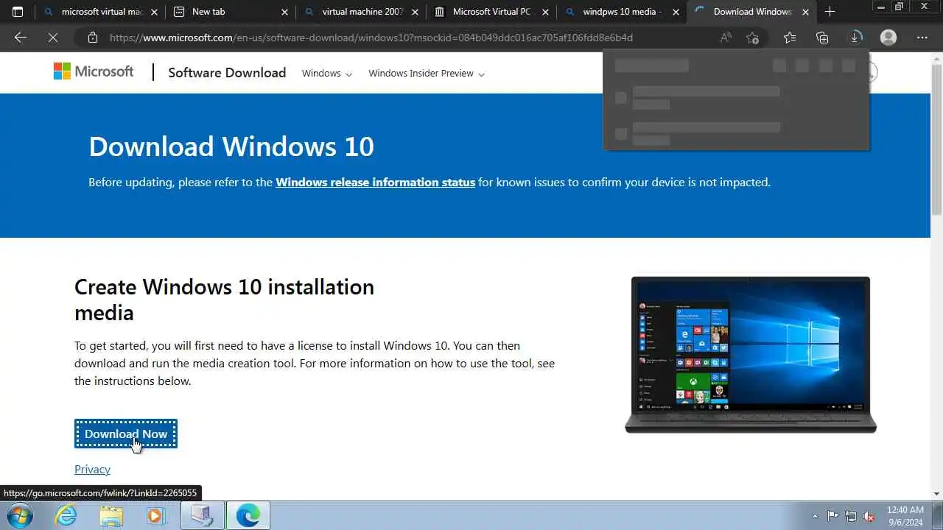The height and width of the screenshot is (530, 943).
Task: Expand the Windows Insider Preview dropdown
Action: coord(427,73)
